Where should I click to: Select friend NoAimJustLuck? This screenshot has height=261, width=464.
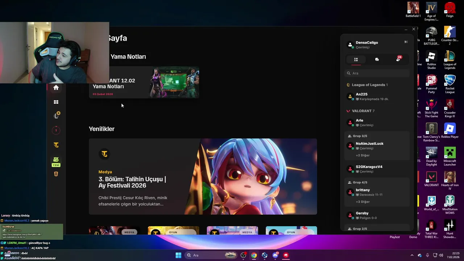pyautogui.click(x=377, y=146)
